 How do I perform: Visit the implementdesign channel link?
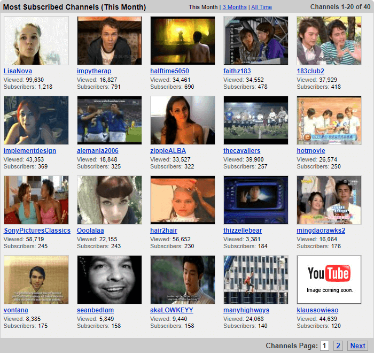(x=30, y=151)
